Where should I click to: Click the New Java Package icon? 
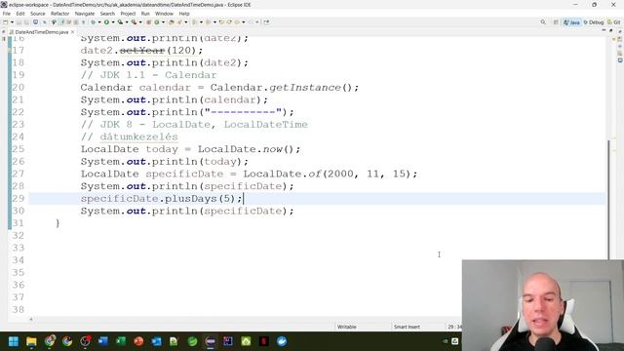point(149,22)
